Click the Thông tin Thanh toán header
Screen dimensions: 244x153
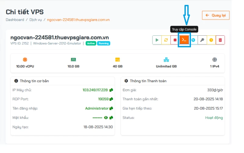[148, 81]
